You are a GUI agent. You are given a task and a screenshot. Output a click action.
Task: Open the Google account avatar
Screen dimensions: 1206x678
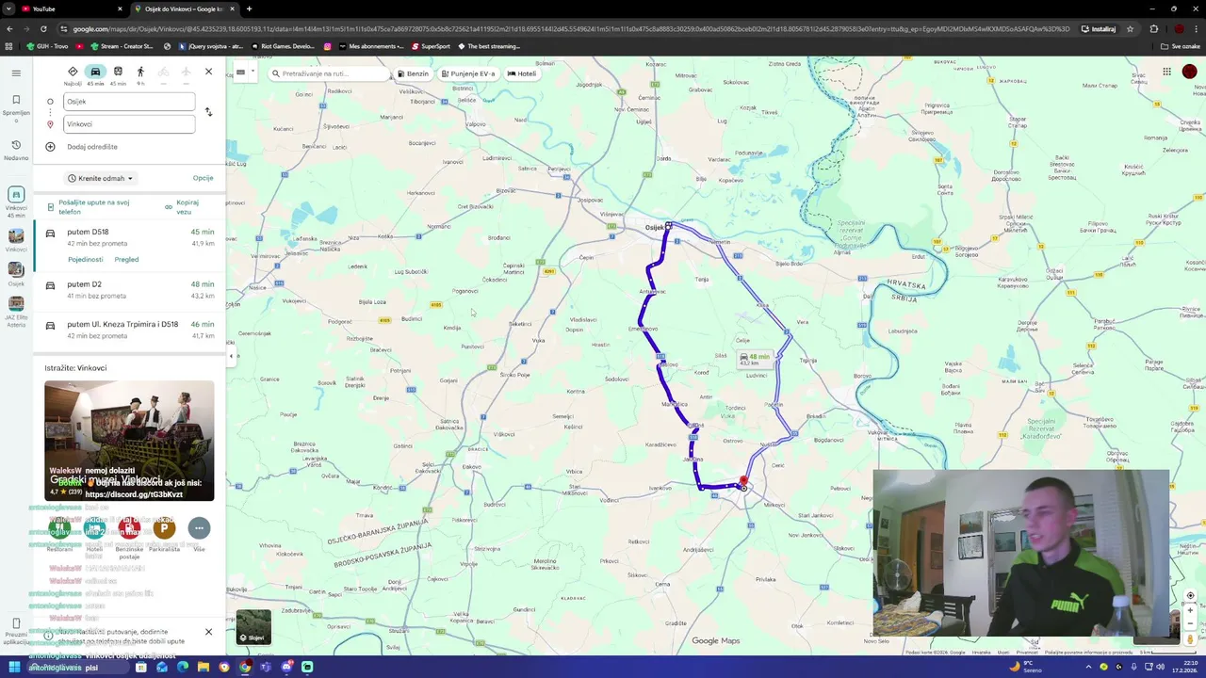tap(1189, 72)
